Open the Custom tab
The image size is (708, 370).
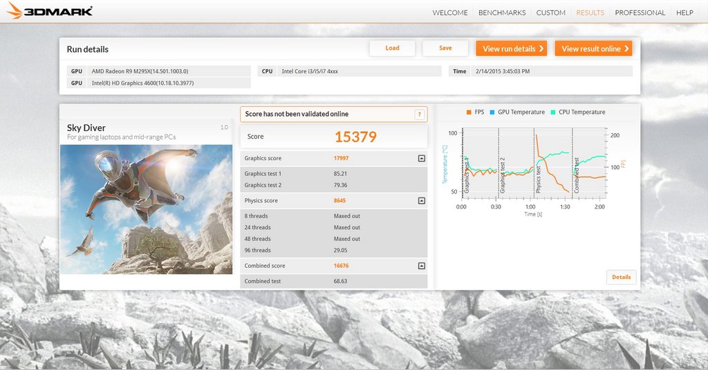tap(550, 12)
